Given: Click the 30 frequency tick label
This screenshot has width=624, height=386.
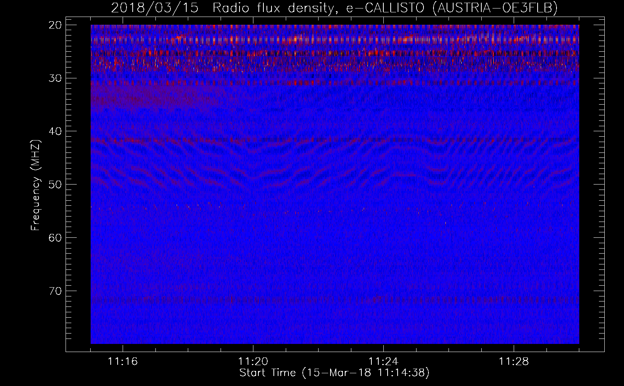Looking at the screenshot, I should pyautogui.click(x=56, y=78).
